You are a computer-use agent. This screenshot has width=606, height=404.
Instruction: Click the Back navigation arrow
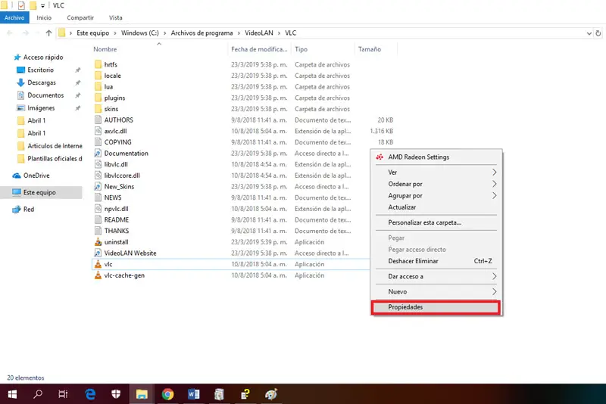tap(10, 33)
